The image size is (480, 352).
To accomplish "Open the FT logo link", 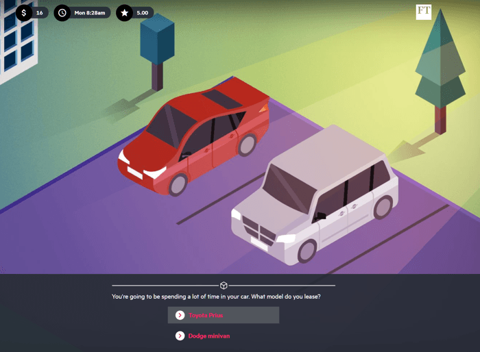I will (423, 12).
